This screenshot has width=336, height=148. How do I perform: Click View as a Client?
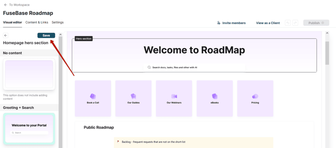(x=268, y=23)
